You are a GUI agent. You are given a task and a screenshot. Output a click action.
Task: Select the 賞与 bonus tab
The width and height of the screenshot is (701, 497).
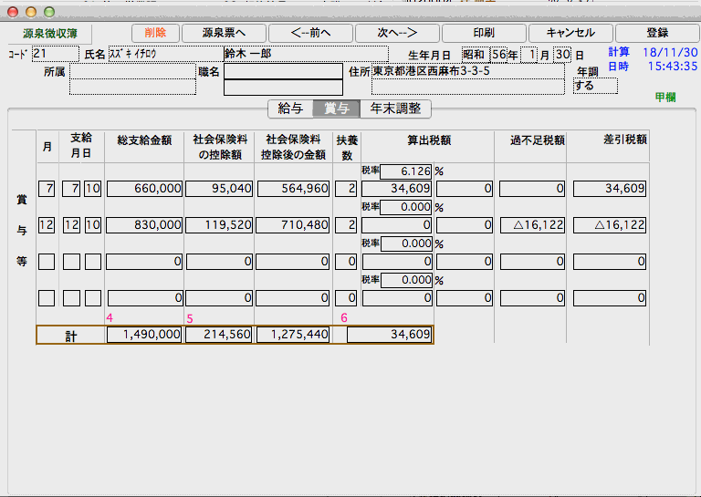click(336, 109)
